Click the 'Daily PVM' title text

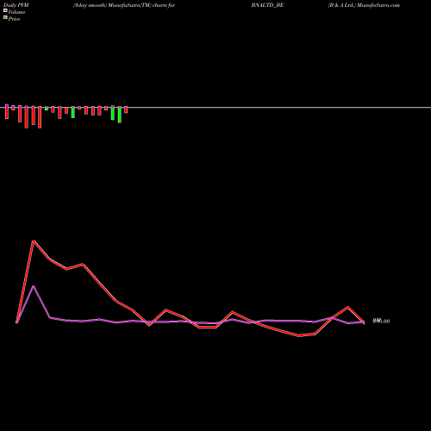tap(16, 5)
